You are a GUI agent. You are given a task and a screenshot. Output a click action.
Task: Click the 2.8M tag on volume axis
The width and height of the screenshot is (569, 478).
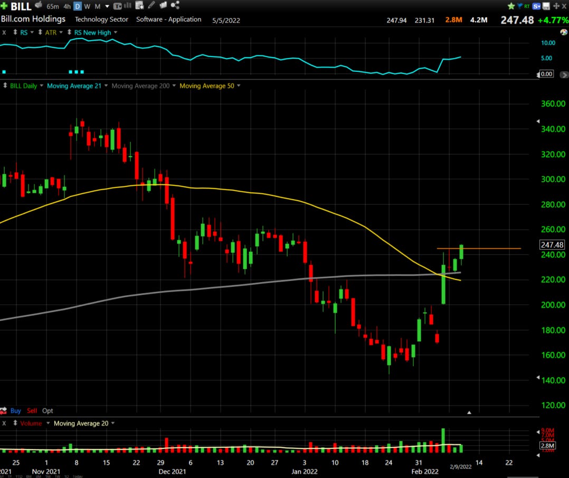point(547,446)
